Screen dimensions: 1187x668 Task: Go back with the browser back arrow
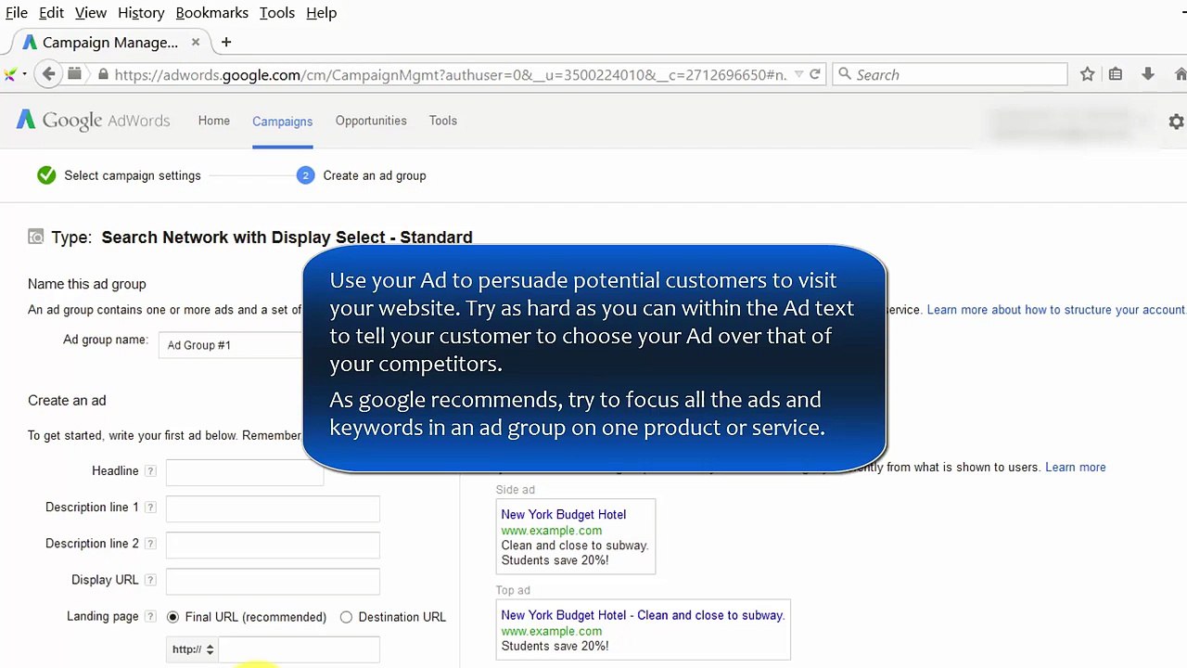coord(48,74)
